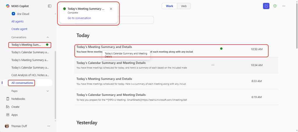The image size is (298, 132).
Task: Open the Create section in the sidebar
Action: tap(15, 107)
